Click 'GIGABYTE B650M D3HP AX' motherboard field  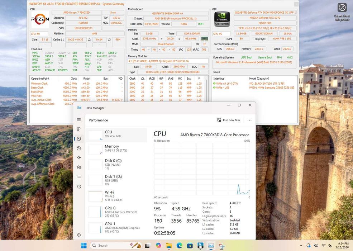(168, 14)
